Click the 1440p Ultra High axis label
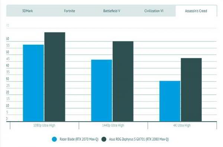This screenshot has height=147, width=223. point(113,125)
